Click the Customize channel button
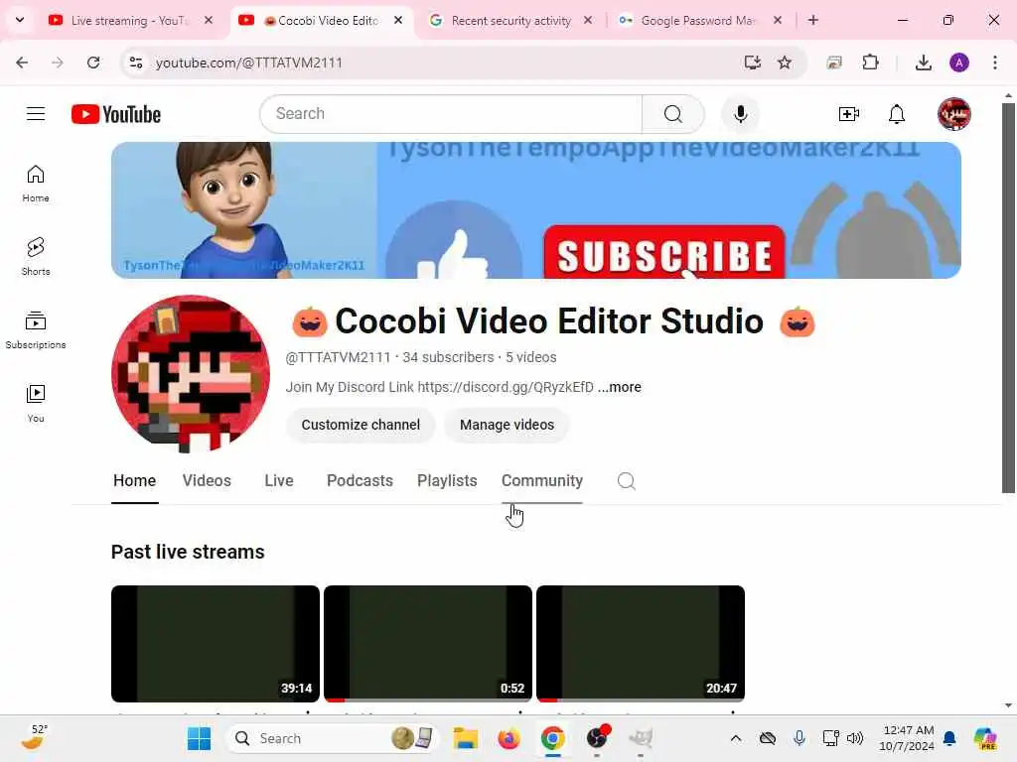 (361, 425)
